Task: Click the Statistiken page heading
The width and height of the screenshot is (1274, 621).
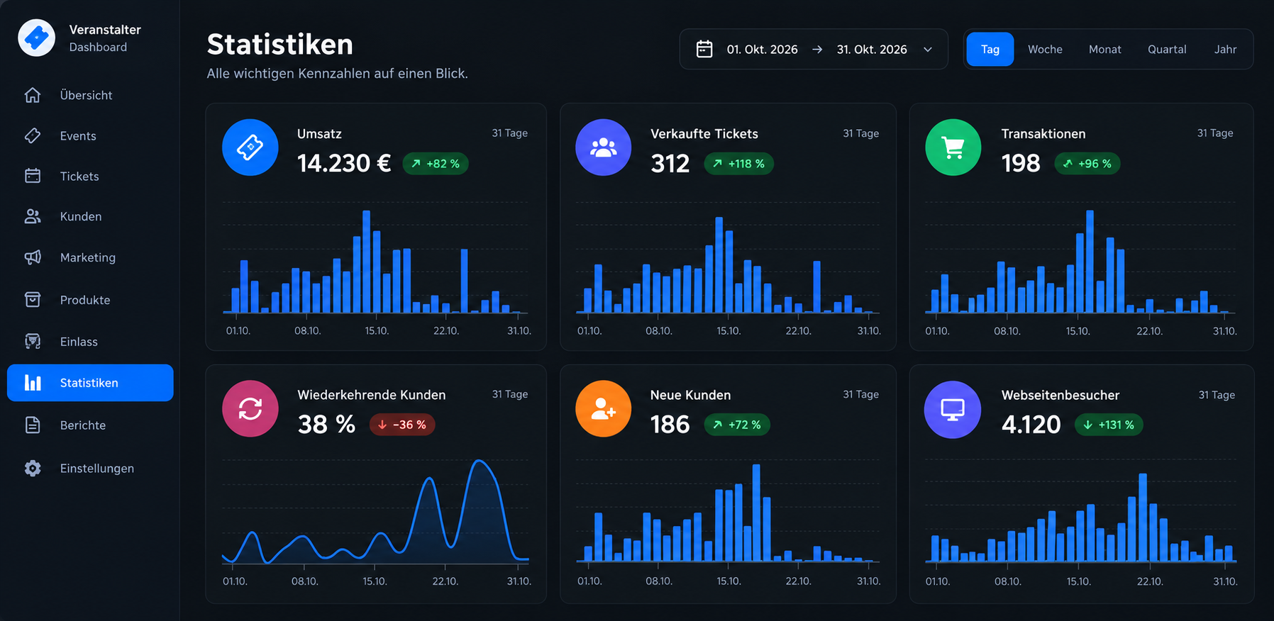Action: click(x=280, y=45)
